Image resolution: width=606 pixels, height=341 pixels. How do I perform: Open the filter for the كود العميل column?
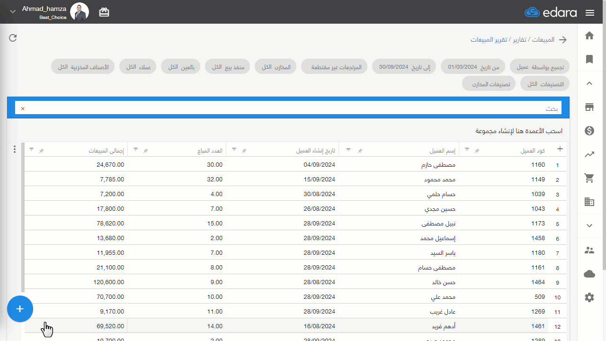click(467, 149)
